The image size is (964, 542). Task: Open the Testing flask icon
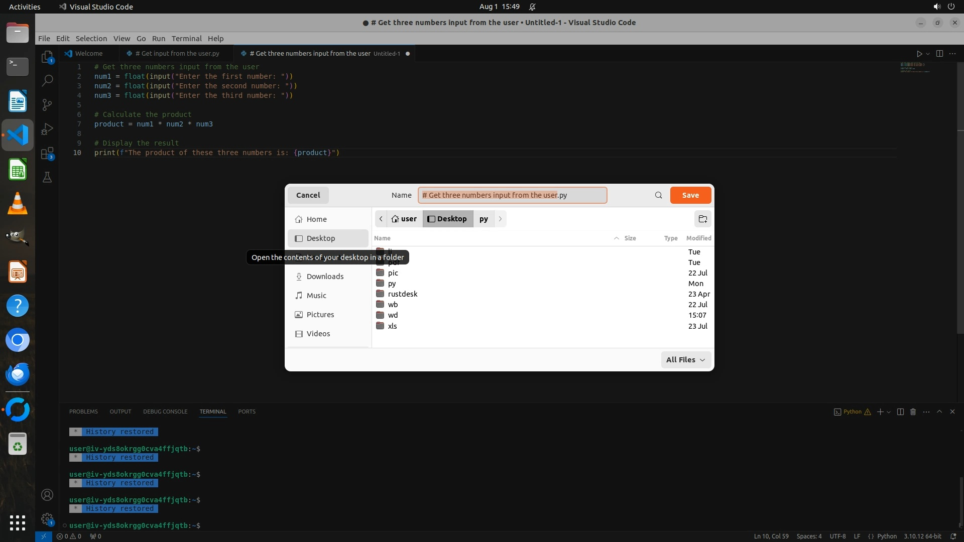47,177
